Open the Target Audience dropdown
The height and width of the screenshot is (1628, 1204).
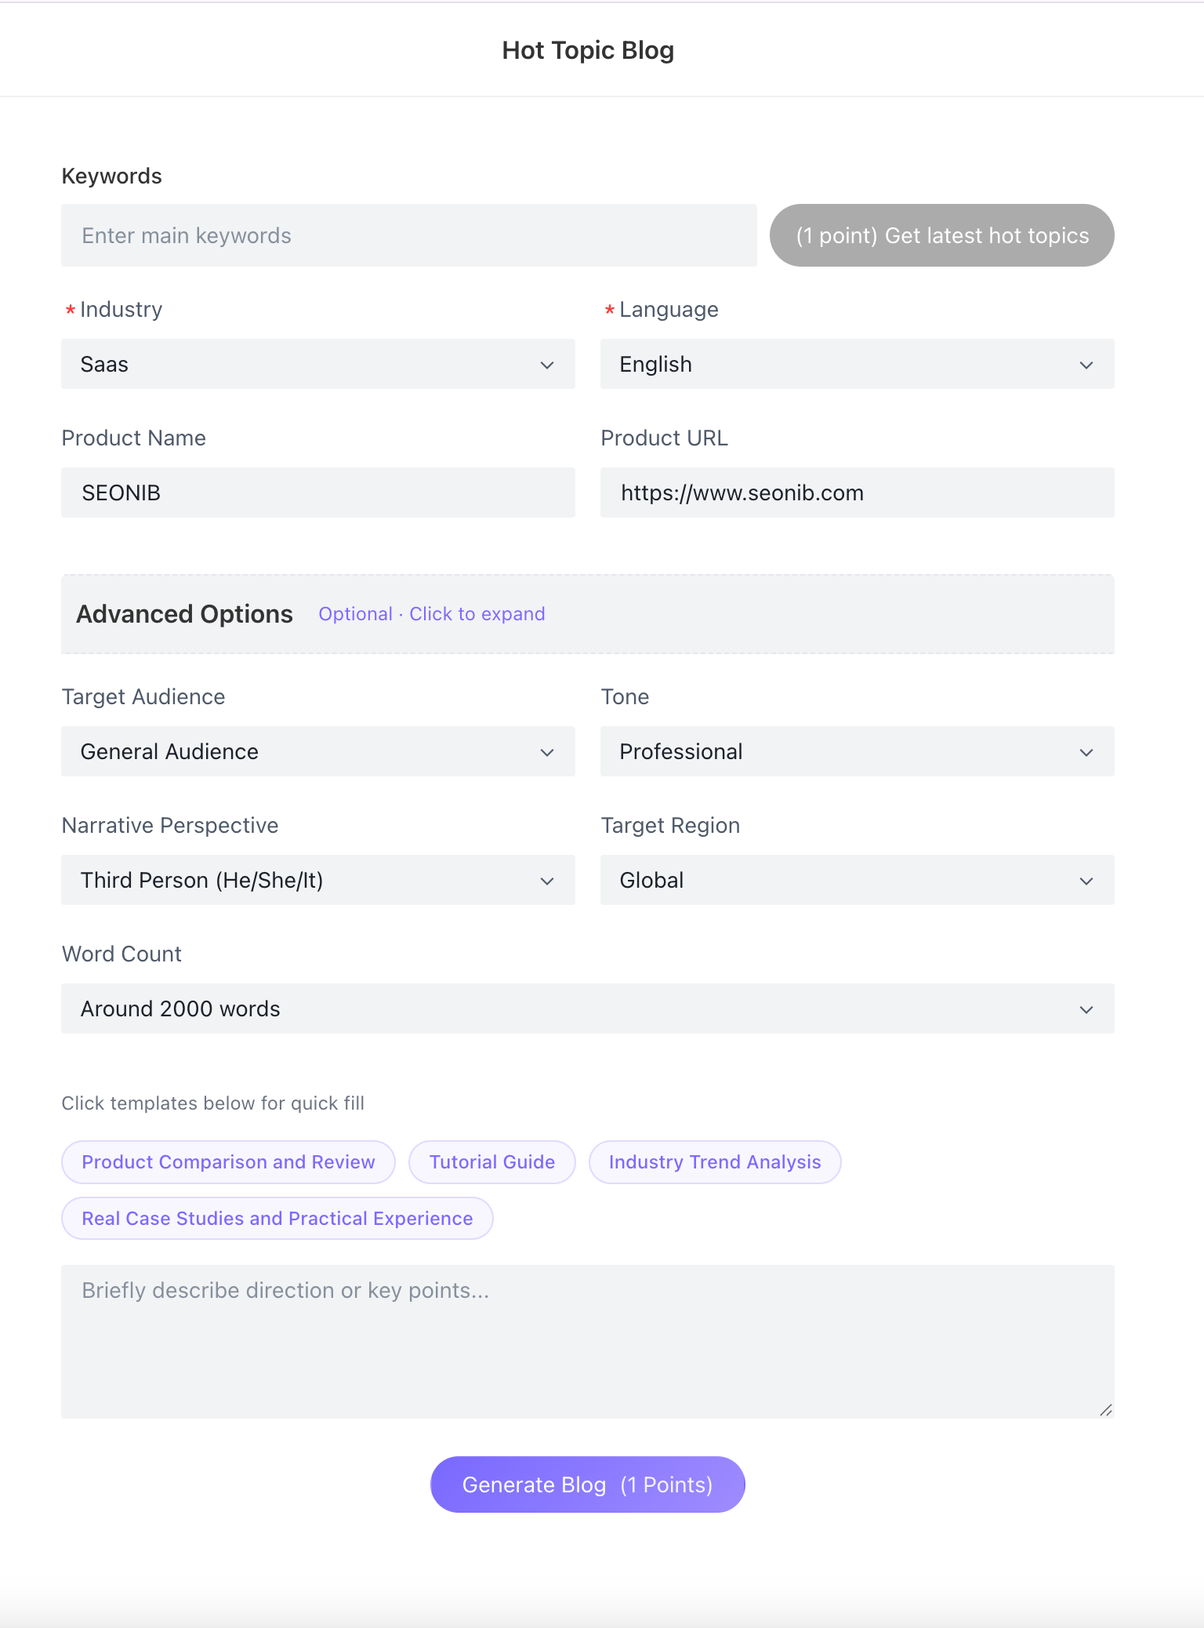[x=317, y=751]
